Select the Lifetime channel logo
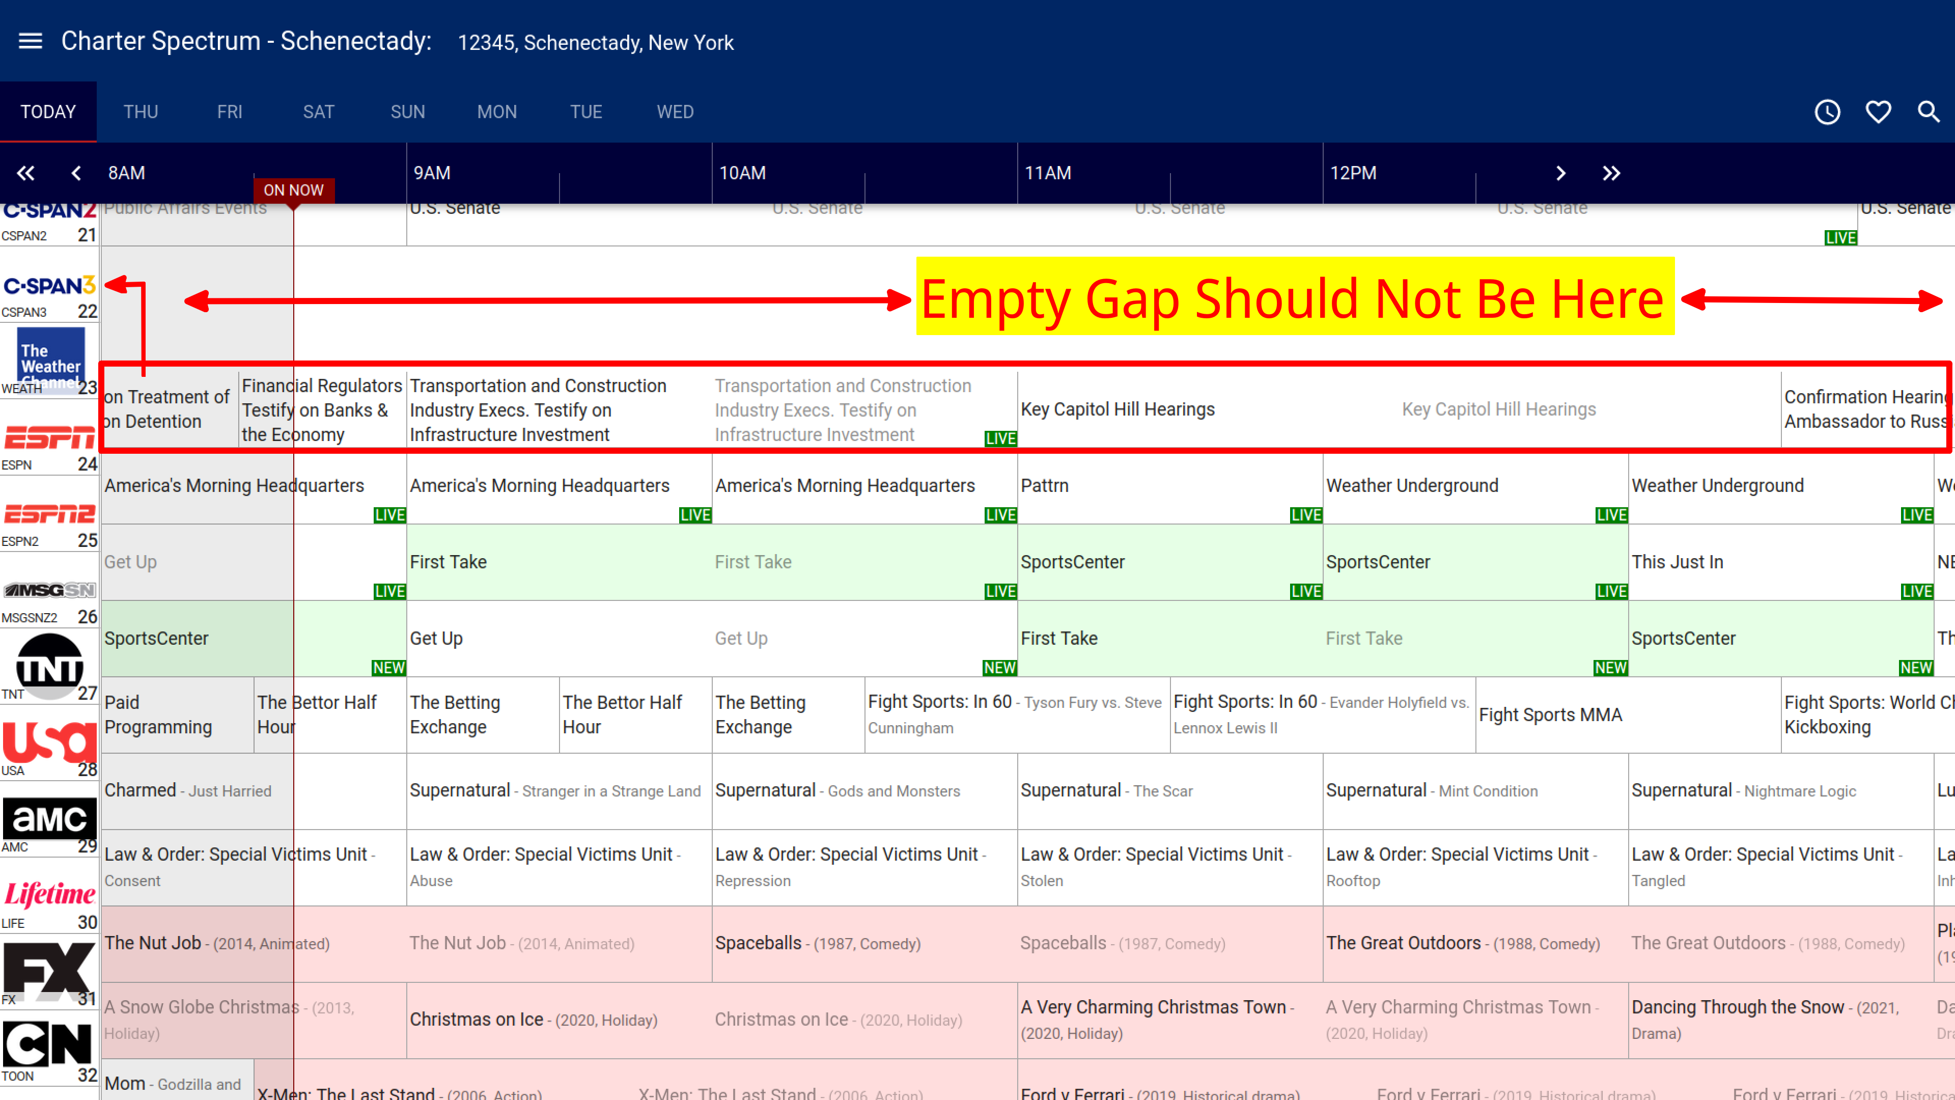Image resolution: width=1955 pixels, height=1100 pixels. tap(49, 894)
